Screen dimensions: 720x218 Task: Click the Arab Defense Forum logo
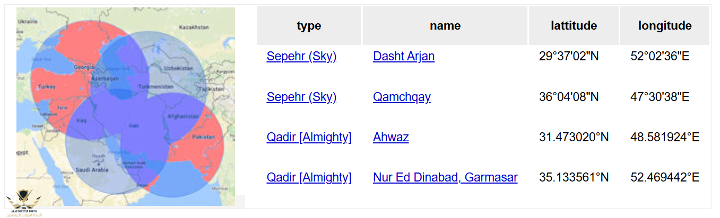click(x=23, y=205)
